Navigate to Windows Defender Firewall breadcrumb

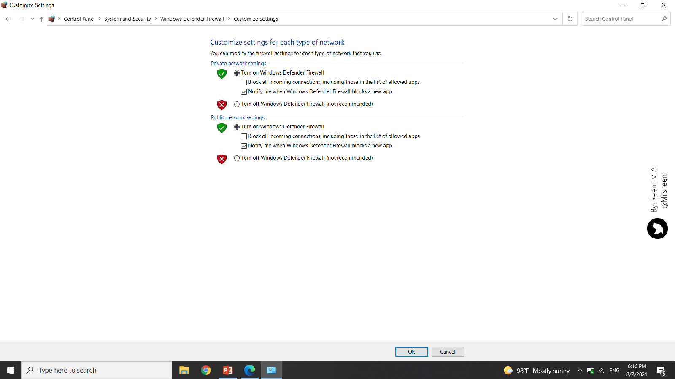[x=192, y=19]
